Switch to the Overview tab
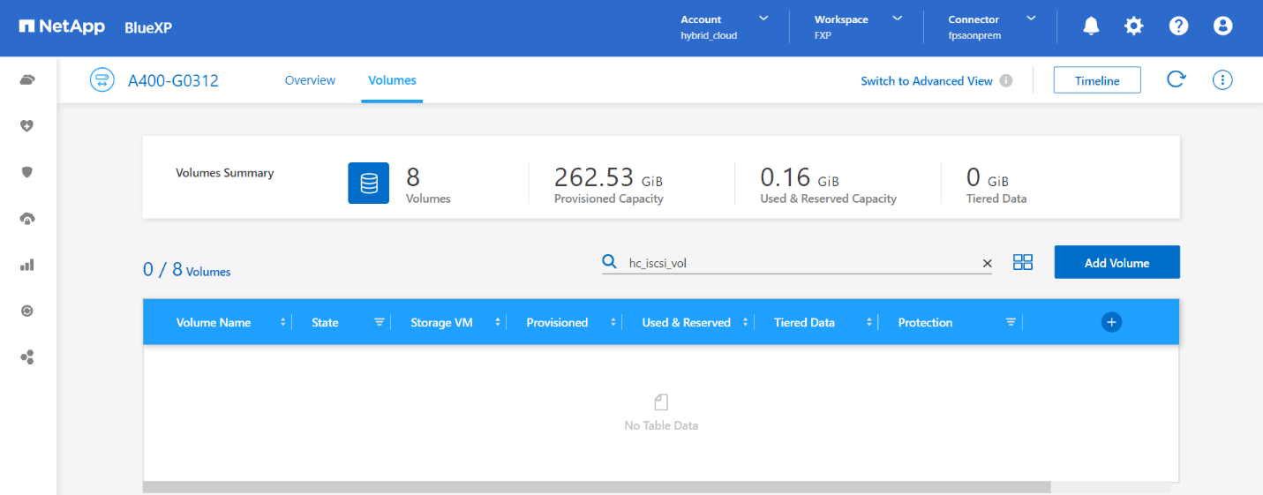 coord(310,80)
